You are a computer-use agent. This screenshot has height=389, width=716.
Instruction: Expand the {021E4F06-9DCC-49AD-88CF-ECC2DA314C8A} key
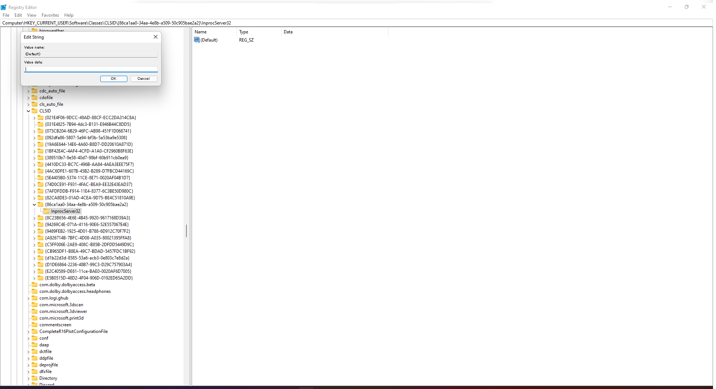(x=34, y=118)
